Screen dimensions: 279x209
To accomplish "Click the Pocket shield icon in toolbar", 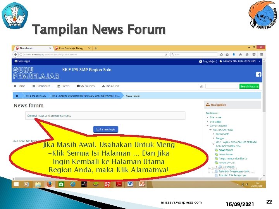I will (254, 55).
